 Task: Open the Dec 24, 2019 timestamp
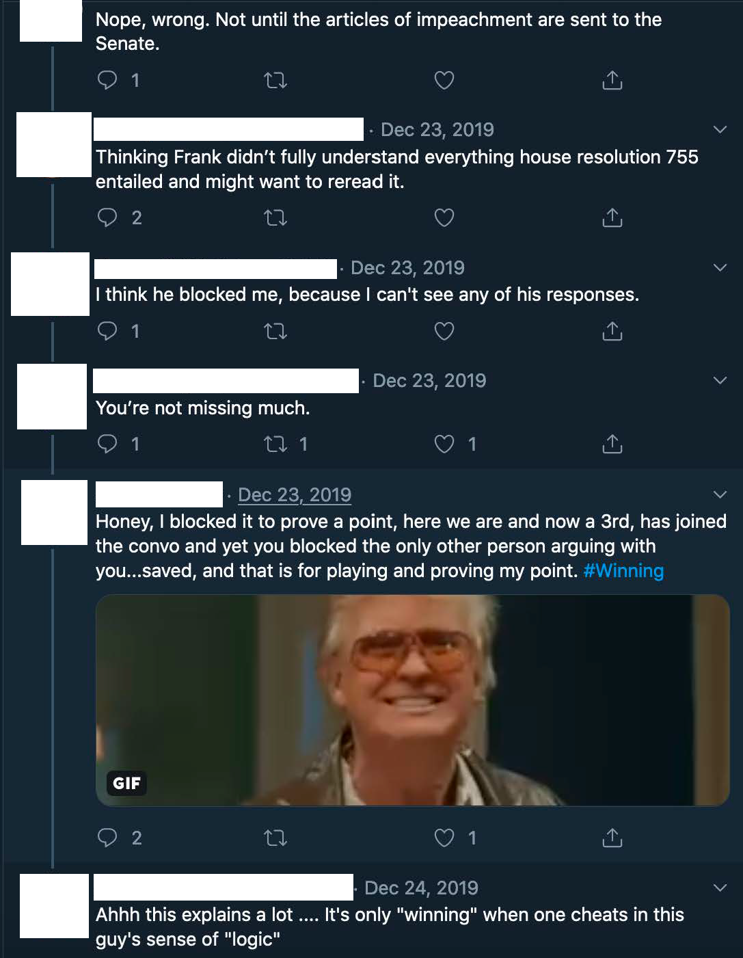pos(421,888)
